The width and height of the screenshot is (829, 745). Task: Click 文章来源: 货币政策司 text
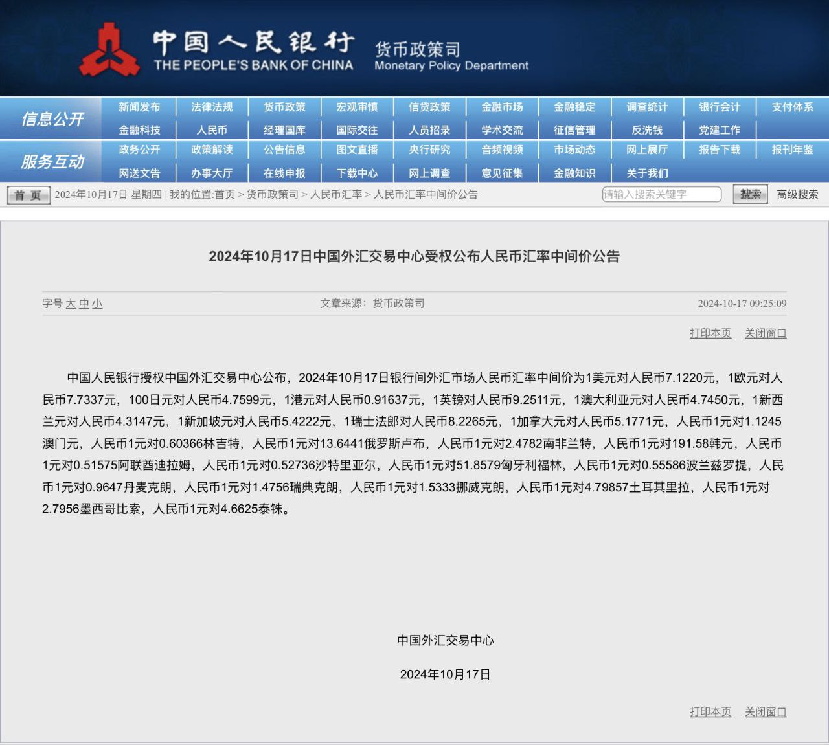tap(372, 304)
